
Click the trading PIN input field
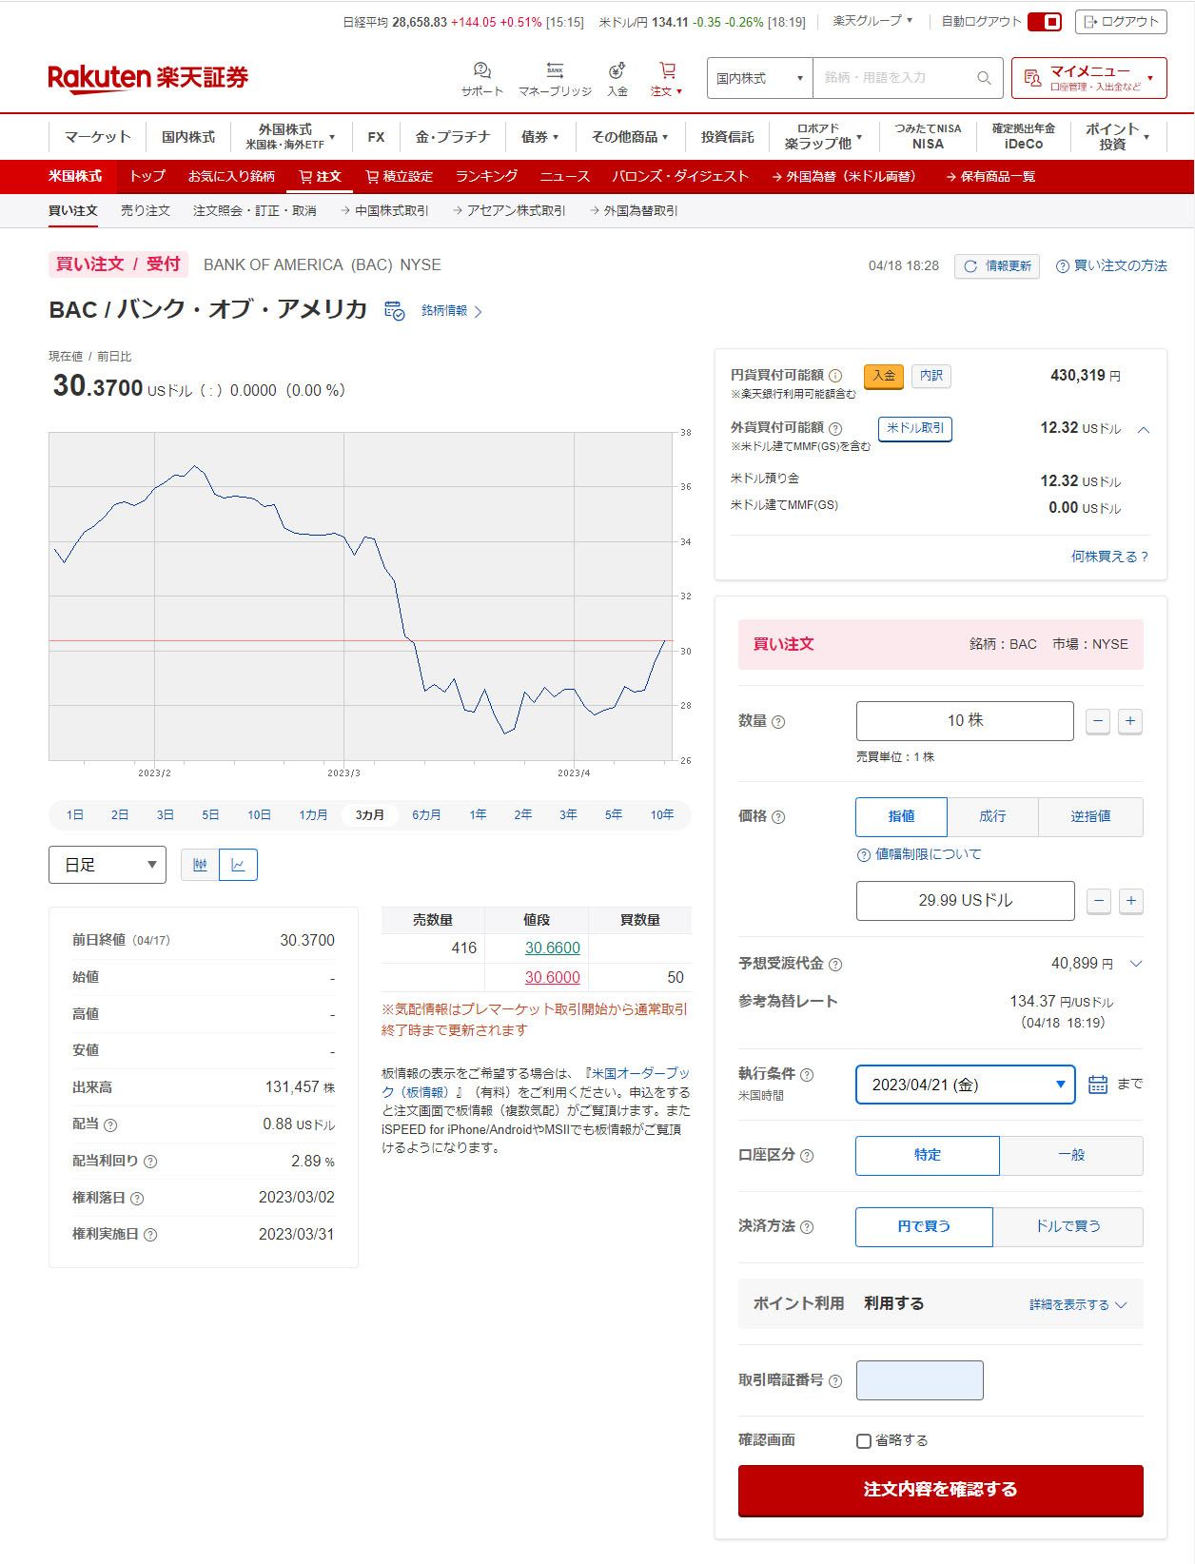point(919,1380)
